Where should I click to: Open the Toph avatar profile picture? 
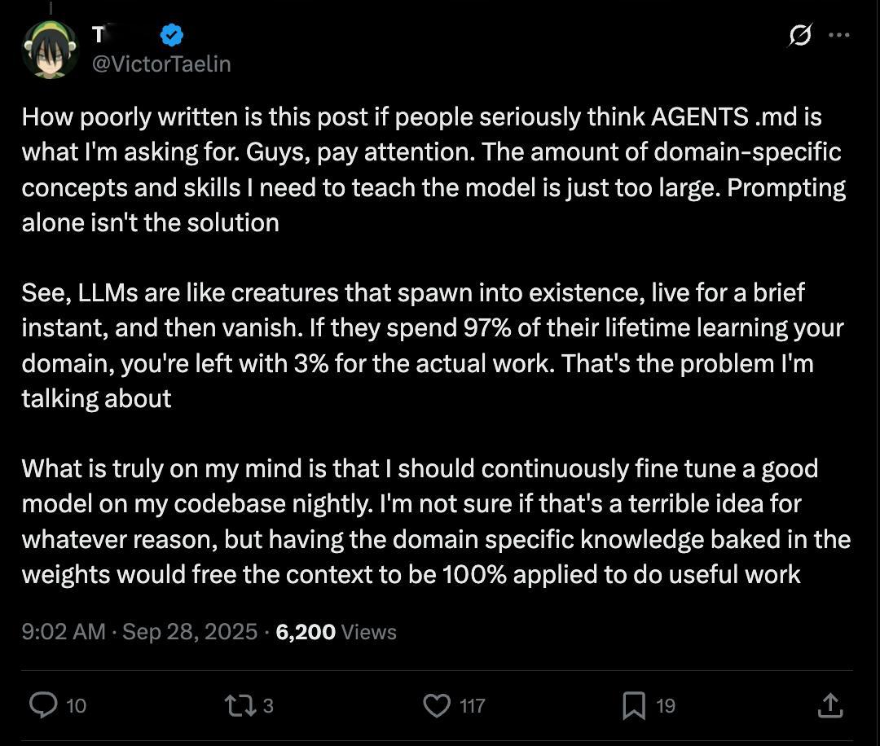(50, 50)
